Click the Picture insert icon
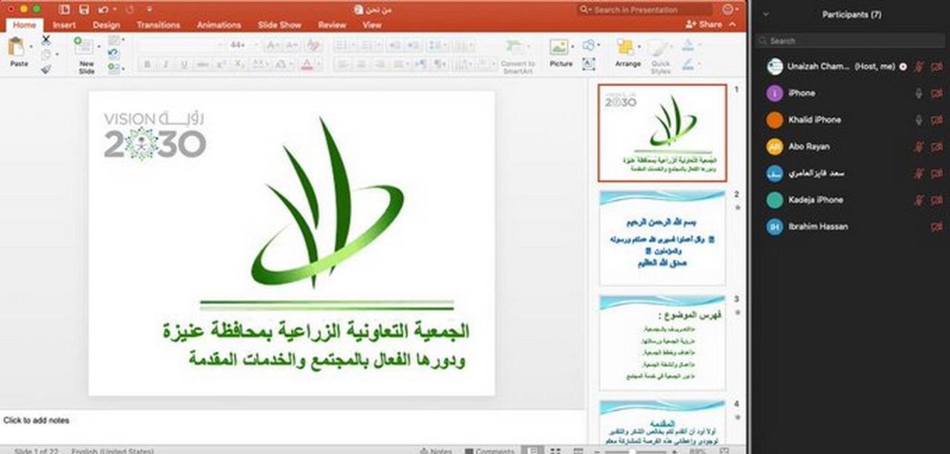This screenshot has width=950, height=454. 560,47
